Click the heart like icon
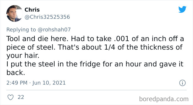Viewport: 193px width, 105px height. pyautogui.click(x=10, y=97)
